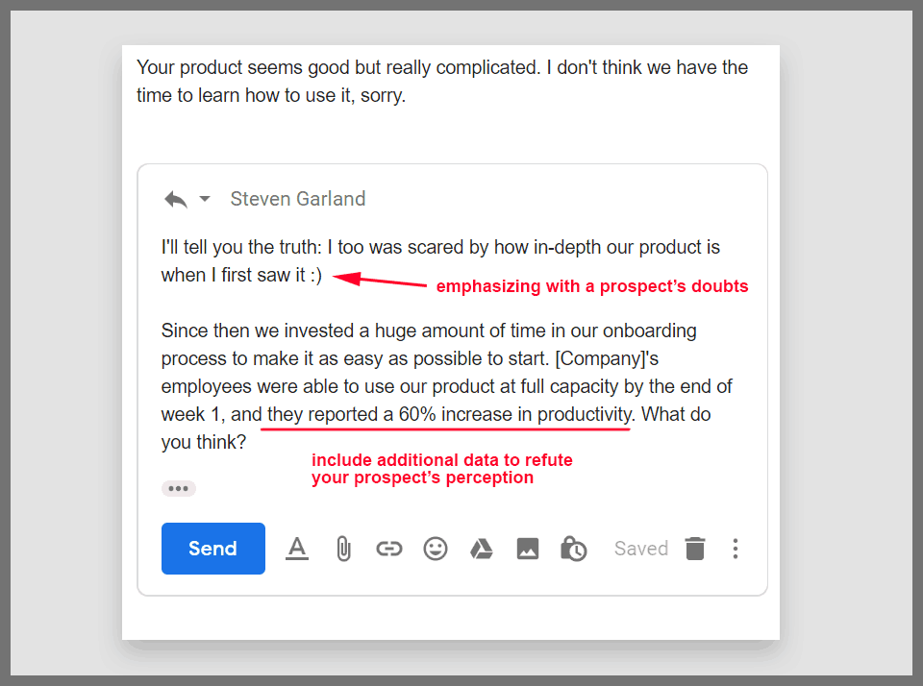Open the emoji picker

pos(436,549)
